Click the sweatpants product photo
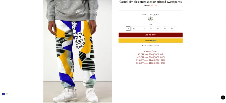This screenshot has width=226, height=103. pos(78,51)
